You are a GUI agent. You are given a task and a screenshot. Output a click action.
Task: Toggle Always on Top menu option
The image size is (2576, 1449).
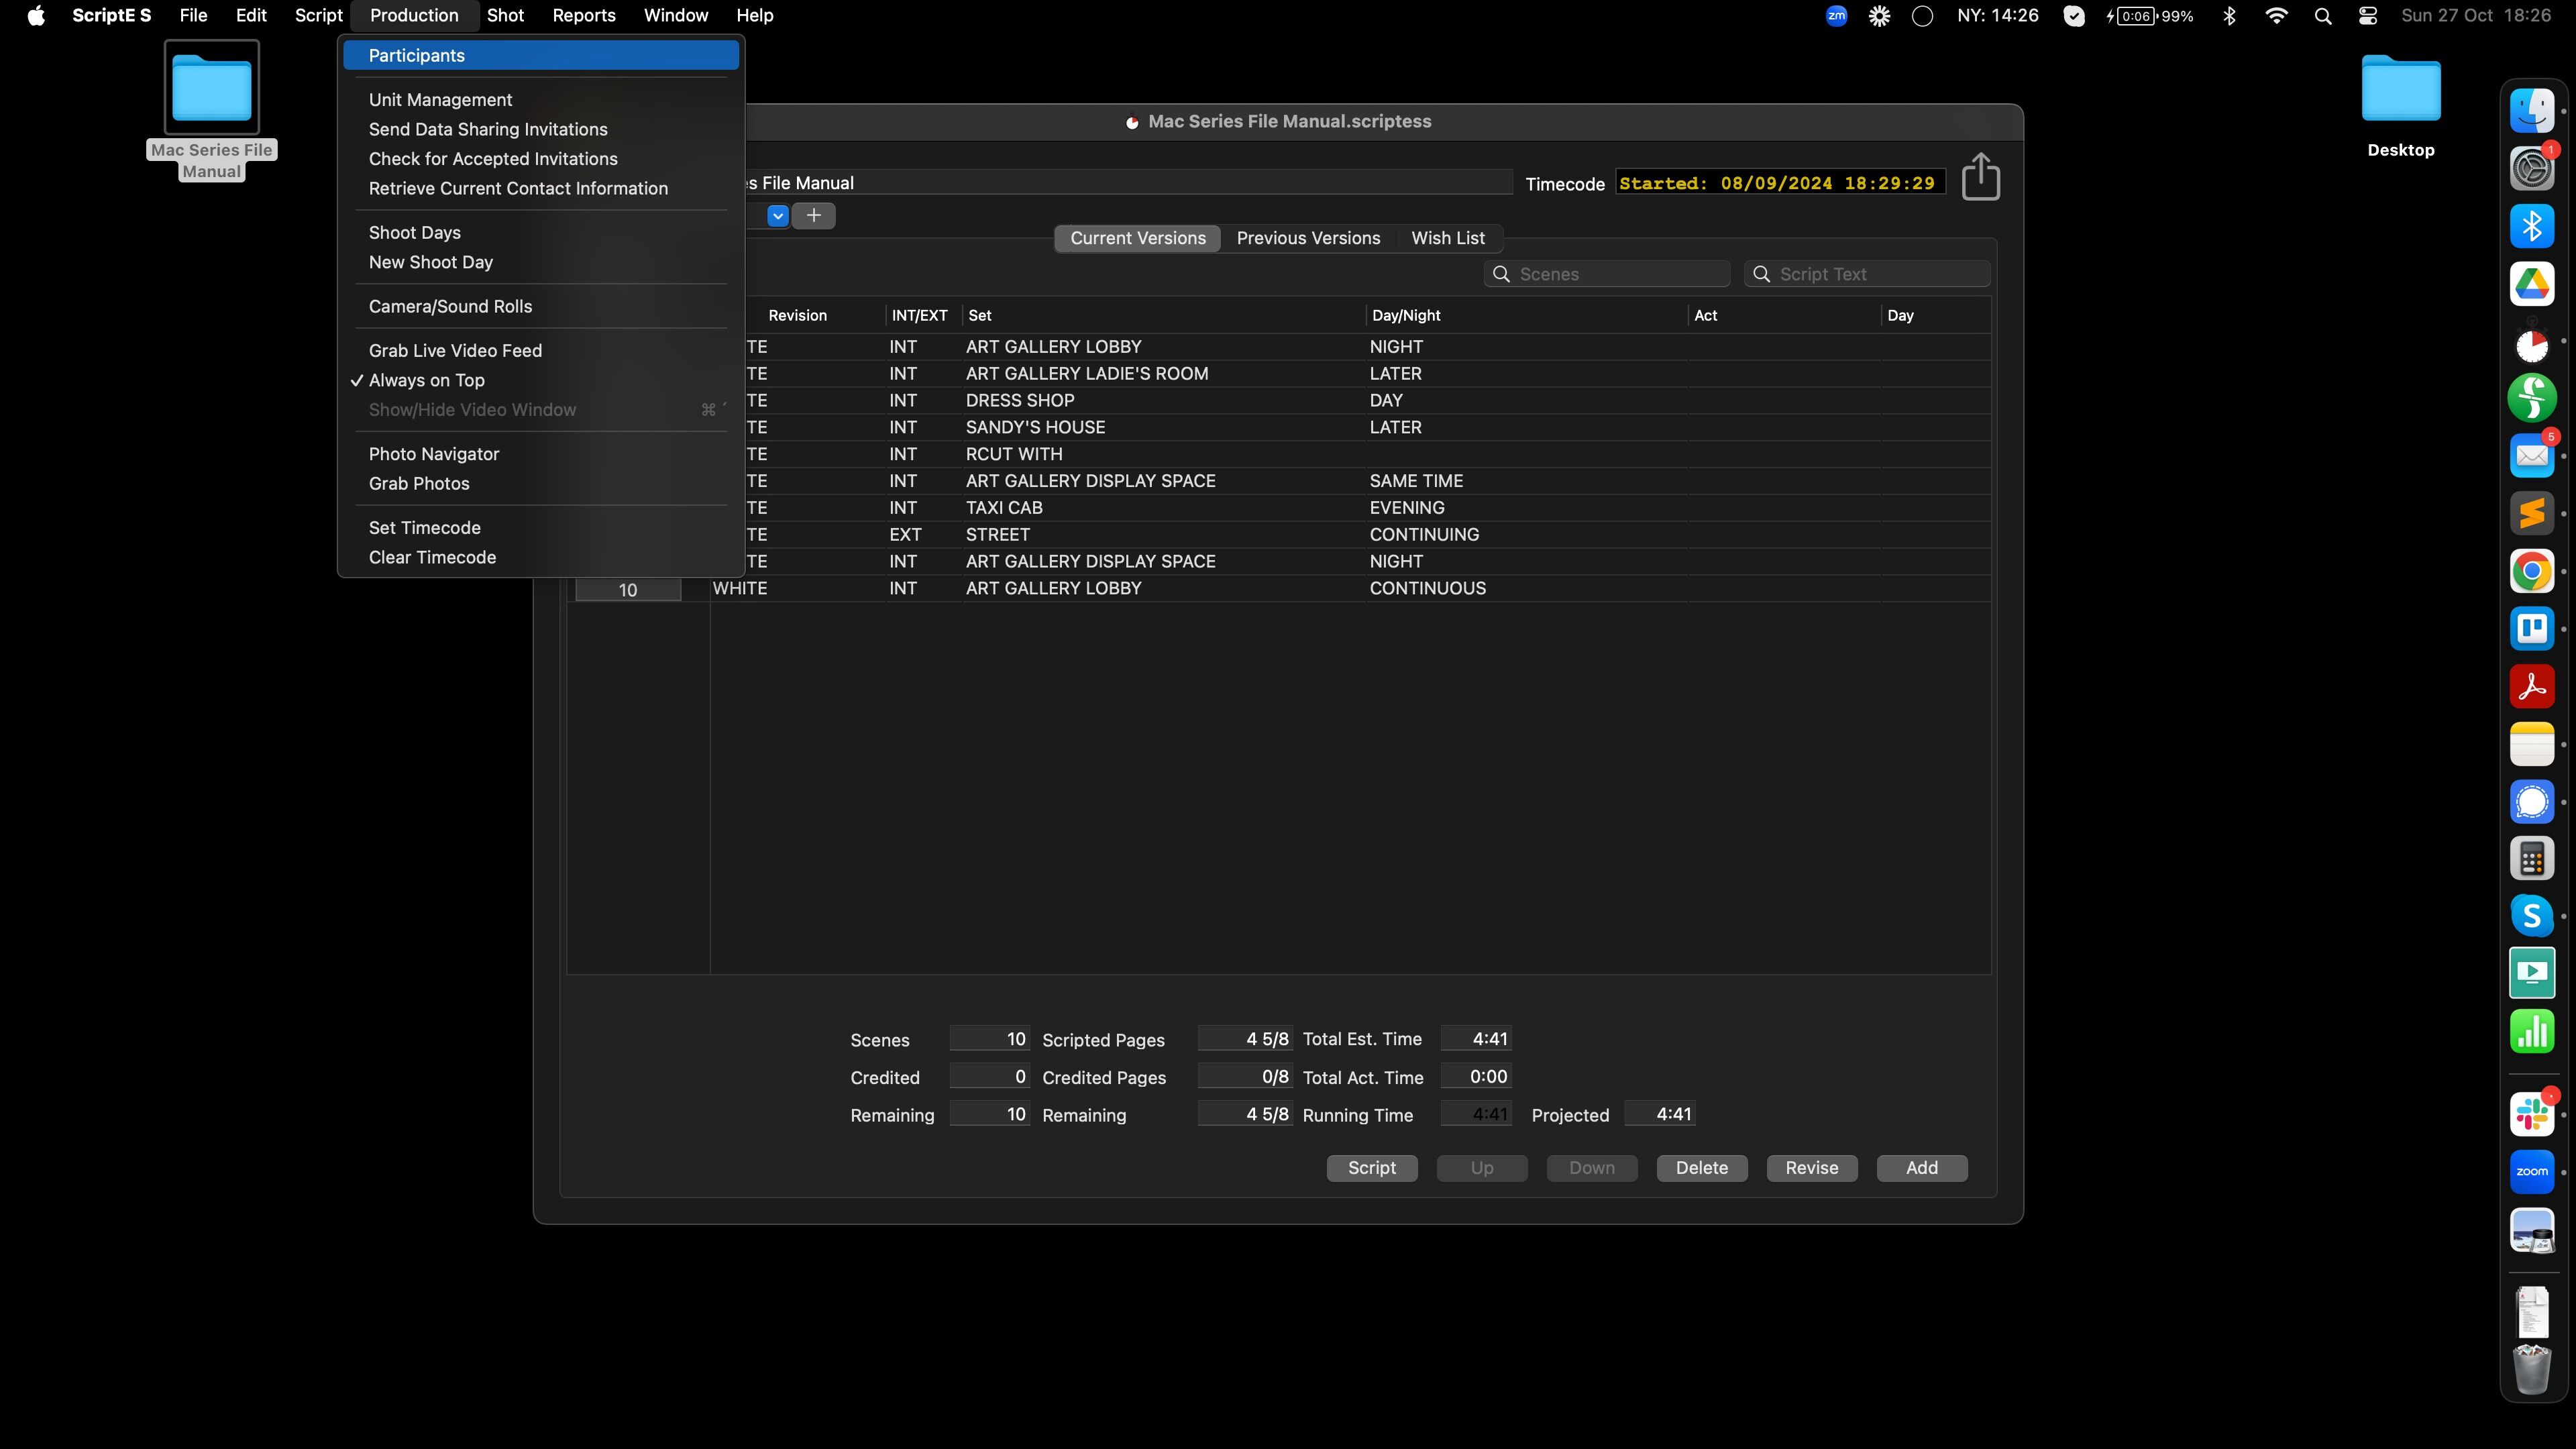pos(427,380)
